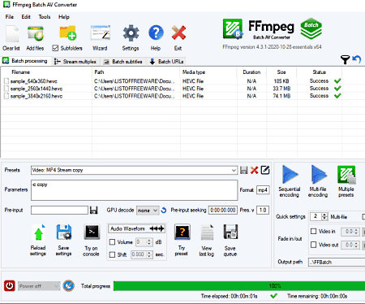Viewport: 365px width, 304px height.
Task: Click the Format mp4 field
Action: [x=263, y=190]
